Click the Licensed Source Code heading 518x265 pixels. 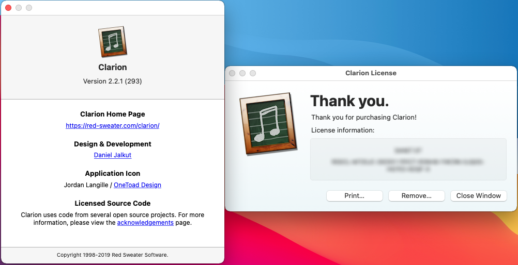click(x=113, y=203)
